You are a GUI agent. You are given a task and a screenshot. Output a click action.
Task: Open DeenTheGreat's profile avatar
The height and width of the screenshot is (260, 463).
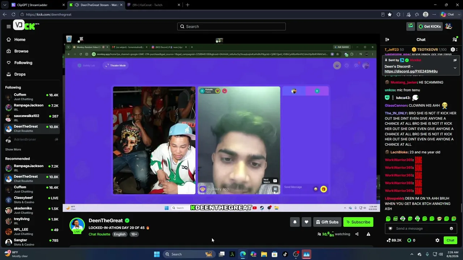point(77,225)
